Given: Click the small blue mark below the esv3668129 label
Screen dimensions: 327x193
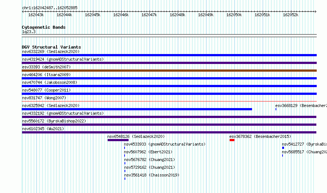Looking at the screenshot, I should 276,109.
